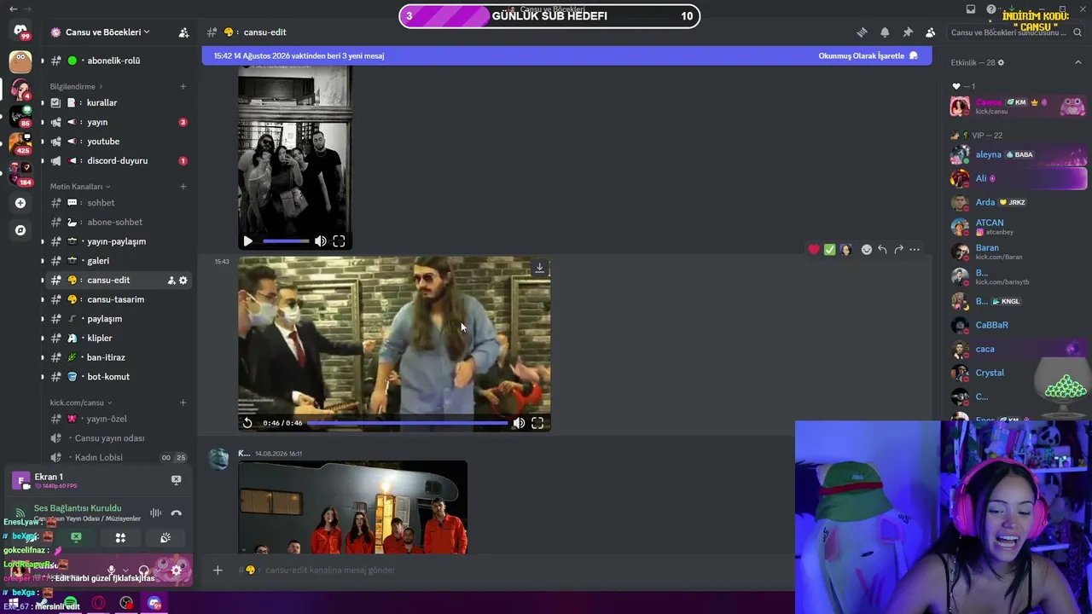Open OBS Studio from the taskbar

point(127,604)
